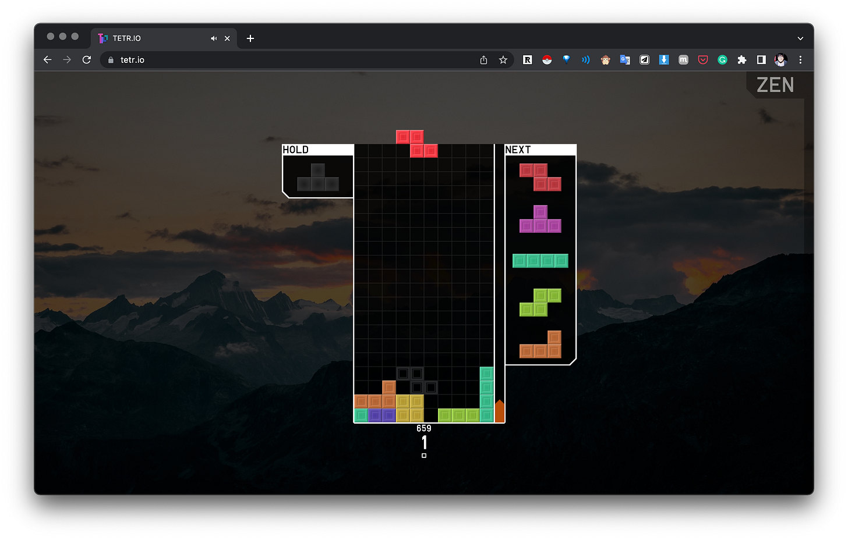
Task: Expand the tab search chevron
Action: (x=800, y=38)
